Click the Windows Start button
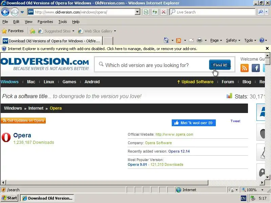271x203 pixels. pos(9,198)
